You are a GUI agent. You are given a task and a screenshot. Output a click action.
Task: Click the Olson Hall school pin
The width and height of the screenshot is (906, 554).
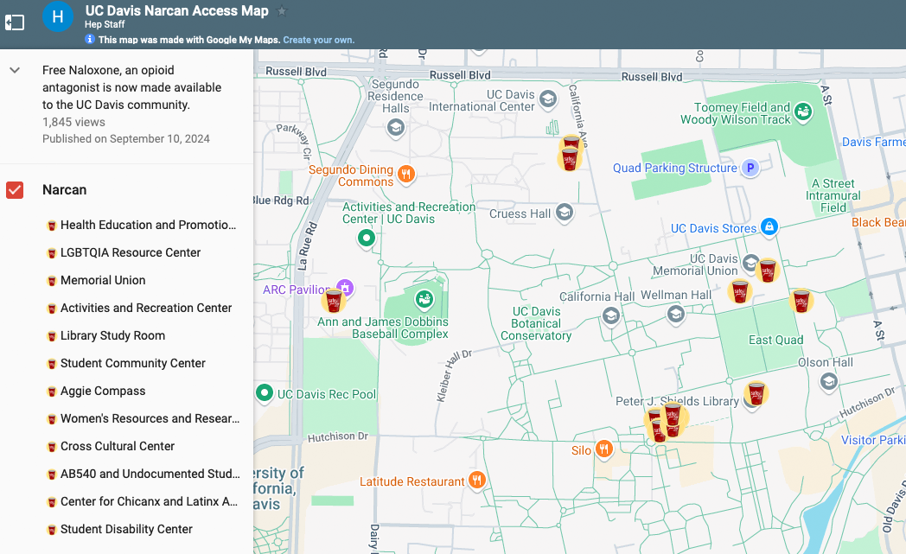[828, 382]
